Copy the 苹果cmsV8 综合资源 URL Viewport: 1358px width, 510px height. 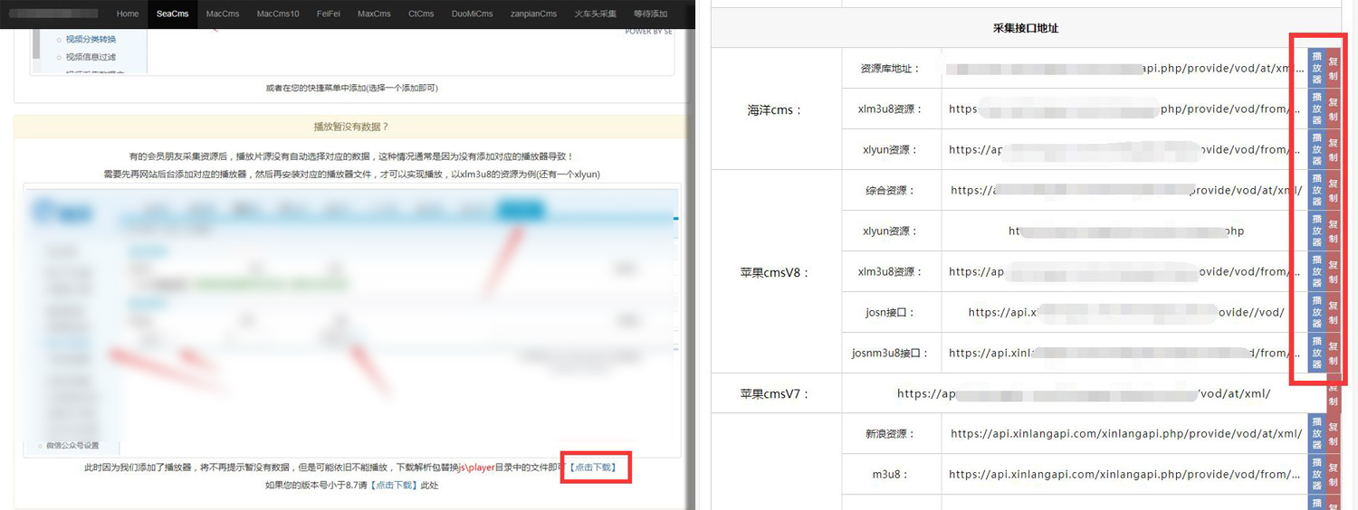pyautogui.click(x=1333, y=190)
